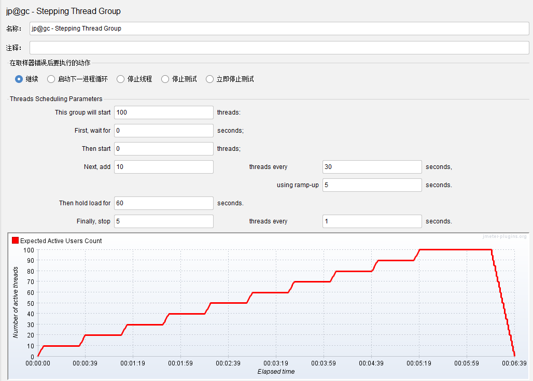Select the 停止测试 radio button
Viewport: 533px width, 381px height.
(x=165, y=79)
